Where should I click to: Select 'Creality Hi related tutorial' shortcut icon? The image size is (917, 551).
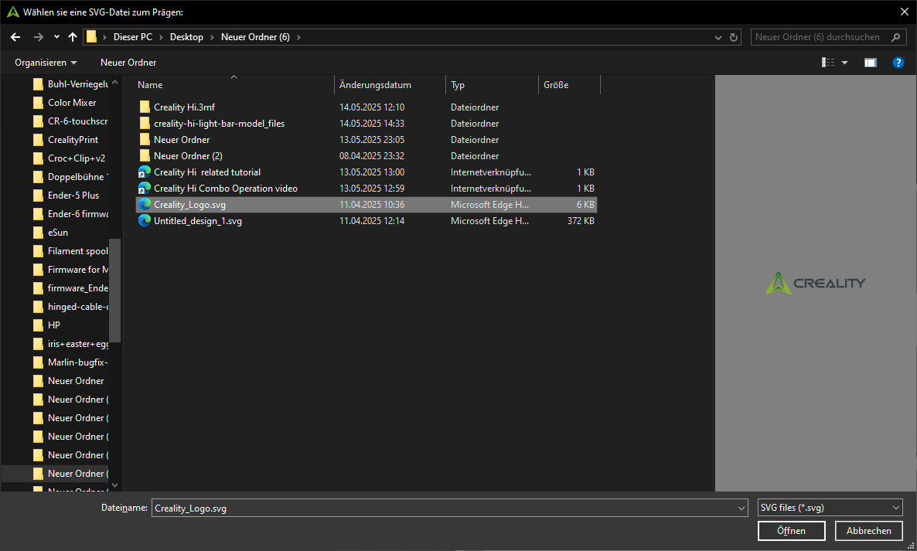pos(145,172)
